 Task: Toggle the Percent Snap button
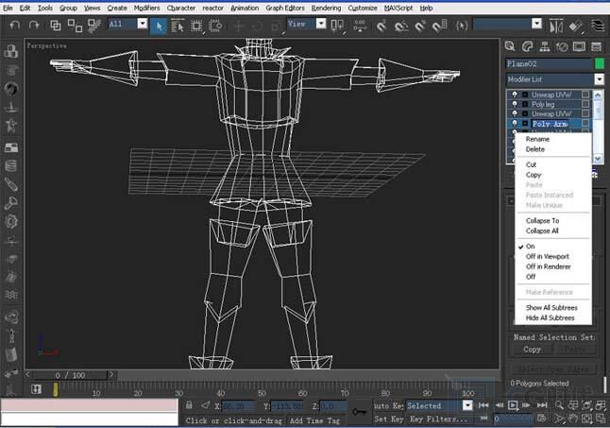[420, 26]
